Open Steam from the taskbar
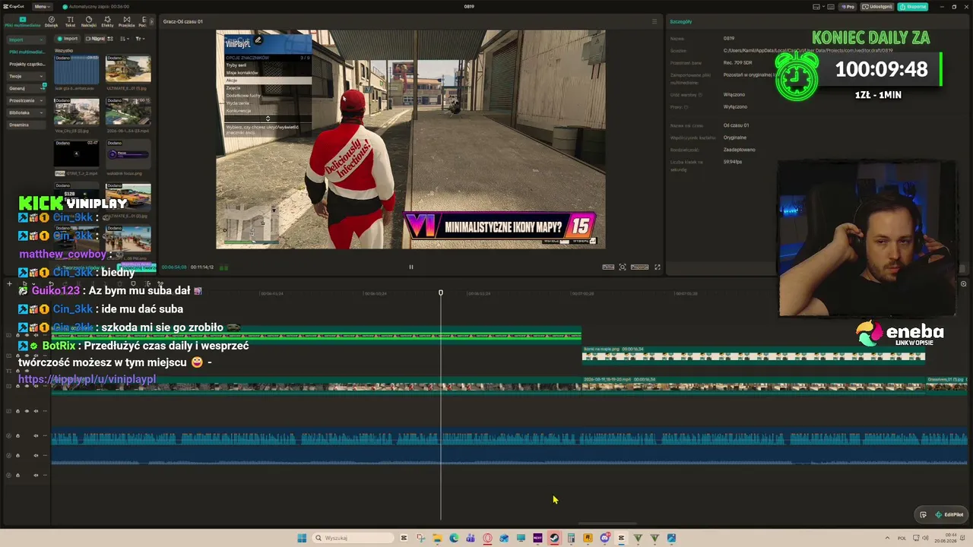Screen dimensions: 973x547 (x=554, y=538)
